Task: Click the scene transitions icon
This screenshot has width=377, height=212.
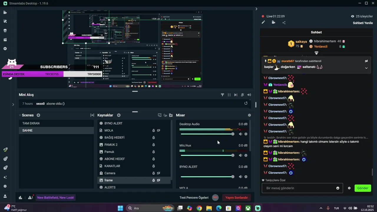Action: pos(92,115)
